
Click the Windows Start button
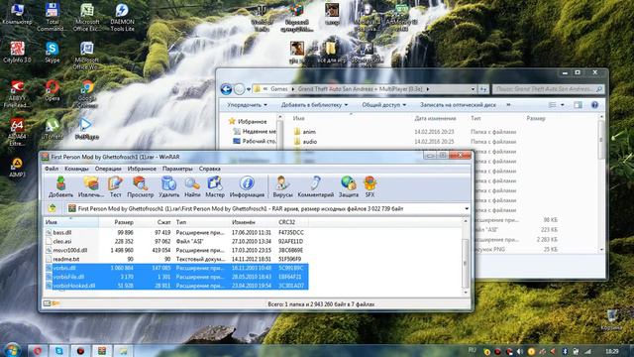(12, 350)
